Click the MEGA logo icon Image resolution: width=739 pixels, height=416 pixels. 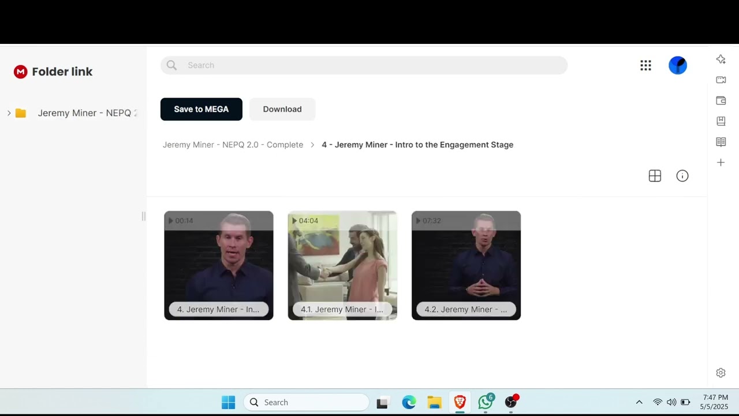tap(21, 72)
